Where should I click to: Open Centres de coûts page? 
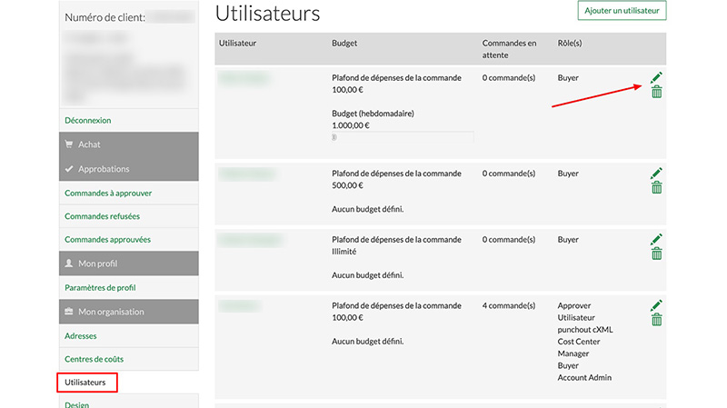coord(95,359)
